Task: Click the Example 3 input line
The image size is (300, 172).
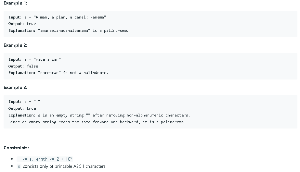Action: [25, 102]
